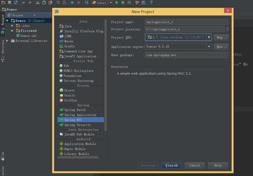This screenshot has height=176, width=253.
Task: Click the Copy toolbar icon
Action: click(x=44, y=2)
